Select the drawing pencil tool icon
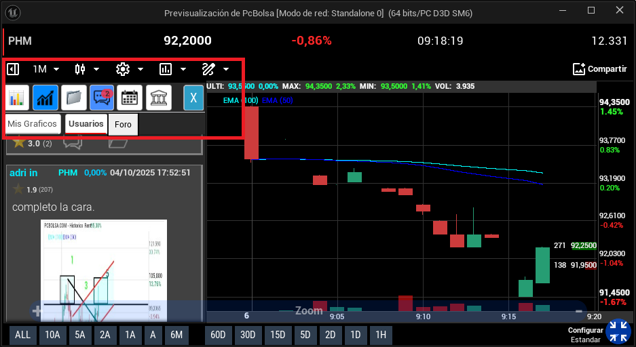This screenshot has height=347, width=636. click(x=208, y=69)
